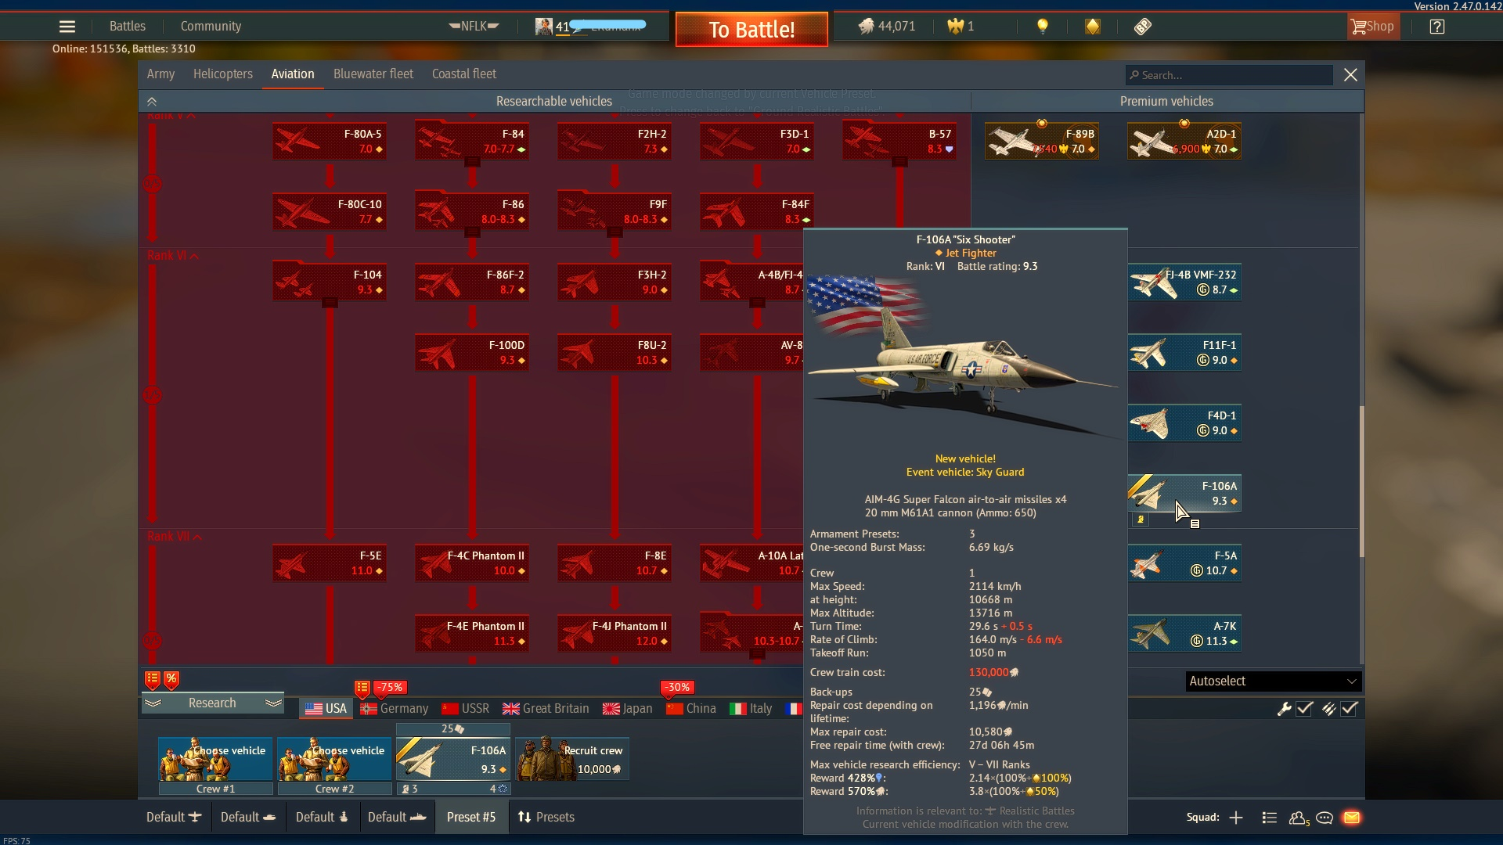Open the hamburger main menu
This screenshot has width=1503, height=845.
click(67, 27)
